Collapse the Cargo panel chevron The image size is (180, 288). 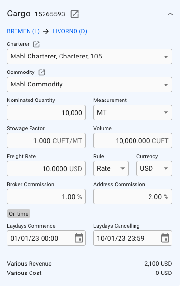coord(170,14)
